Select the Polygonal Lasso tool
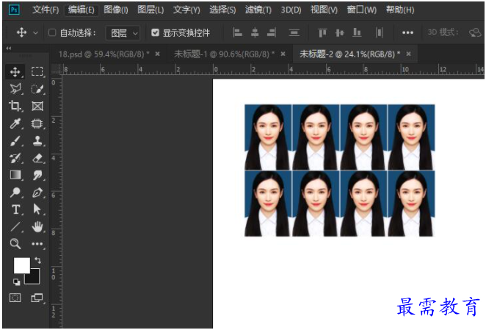Screen dimensions: 486x330 (x=15, y=89)
